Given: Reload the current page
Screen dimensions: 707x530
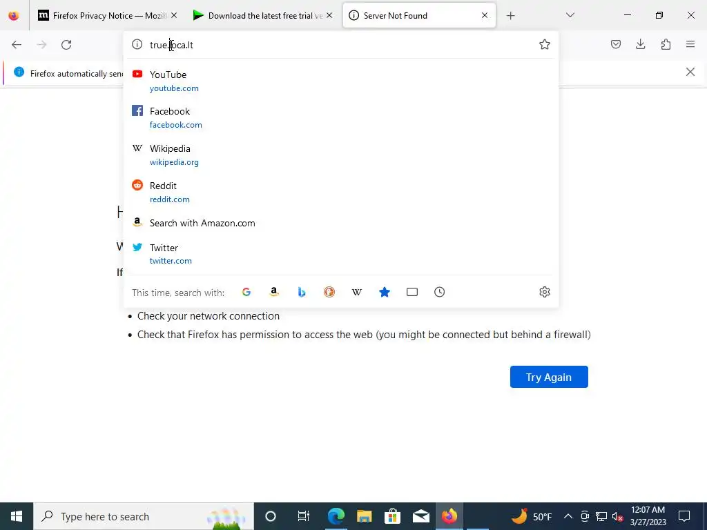Looking at the screenshot, I should (66, 45).
